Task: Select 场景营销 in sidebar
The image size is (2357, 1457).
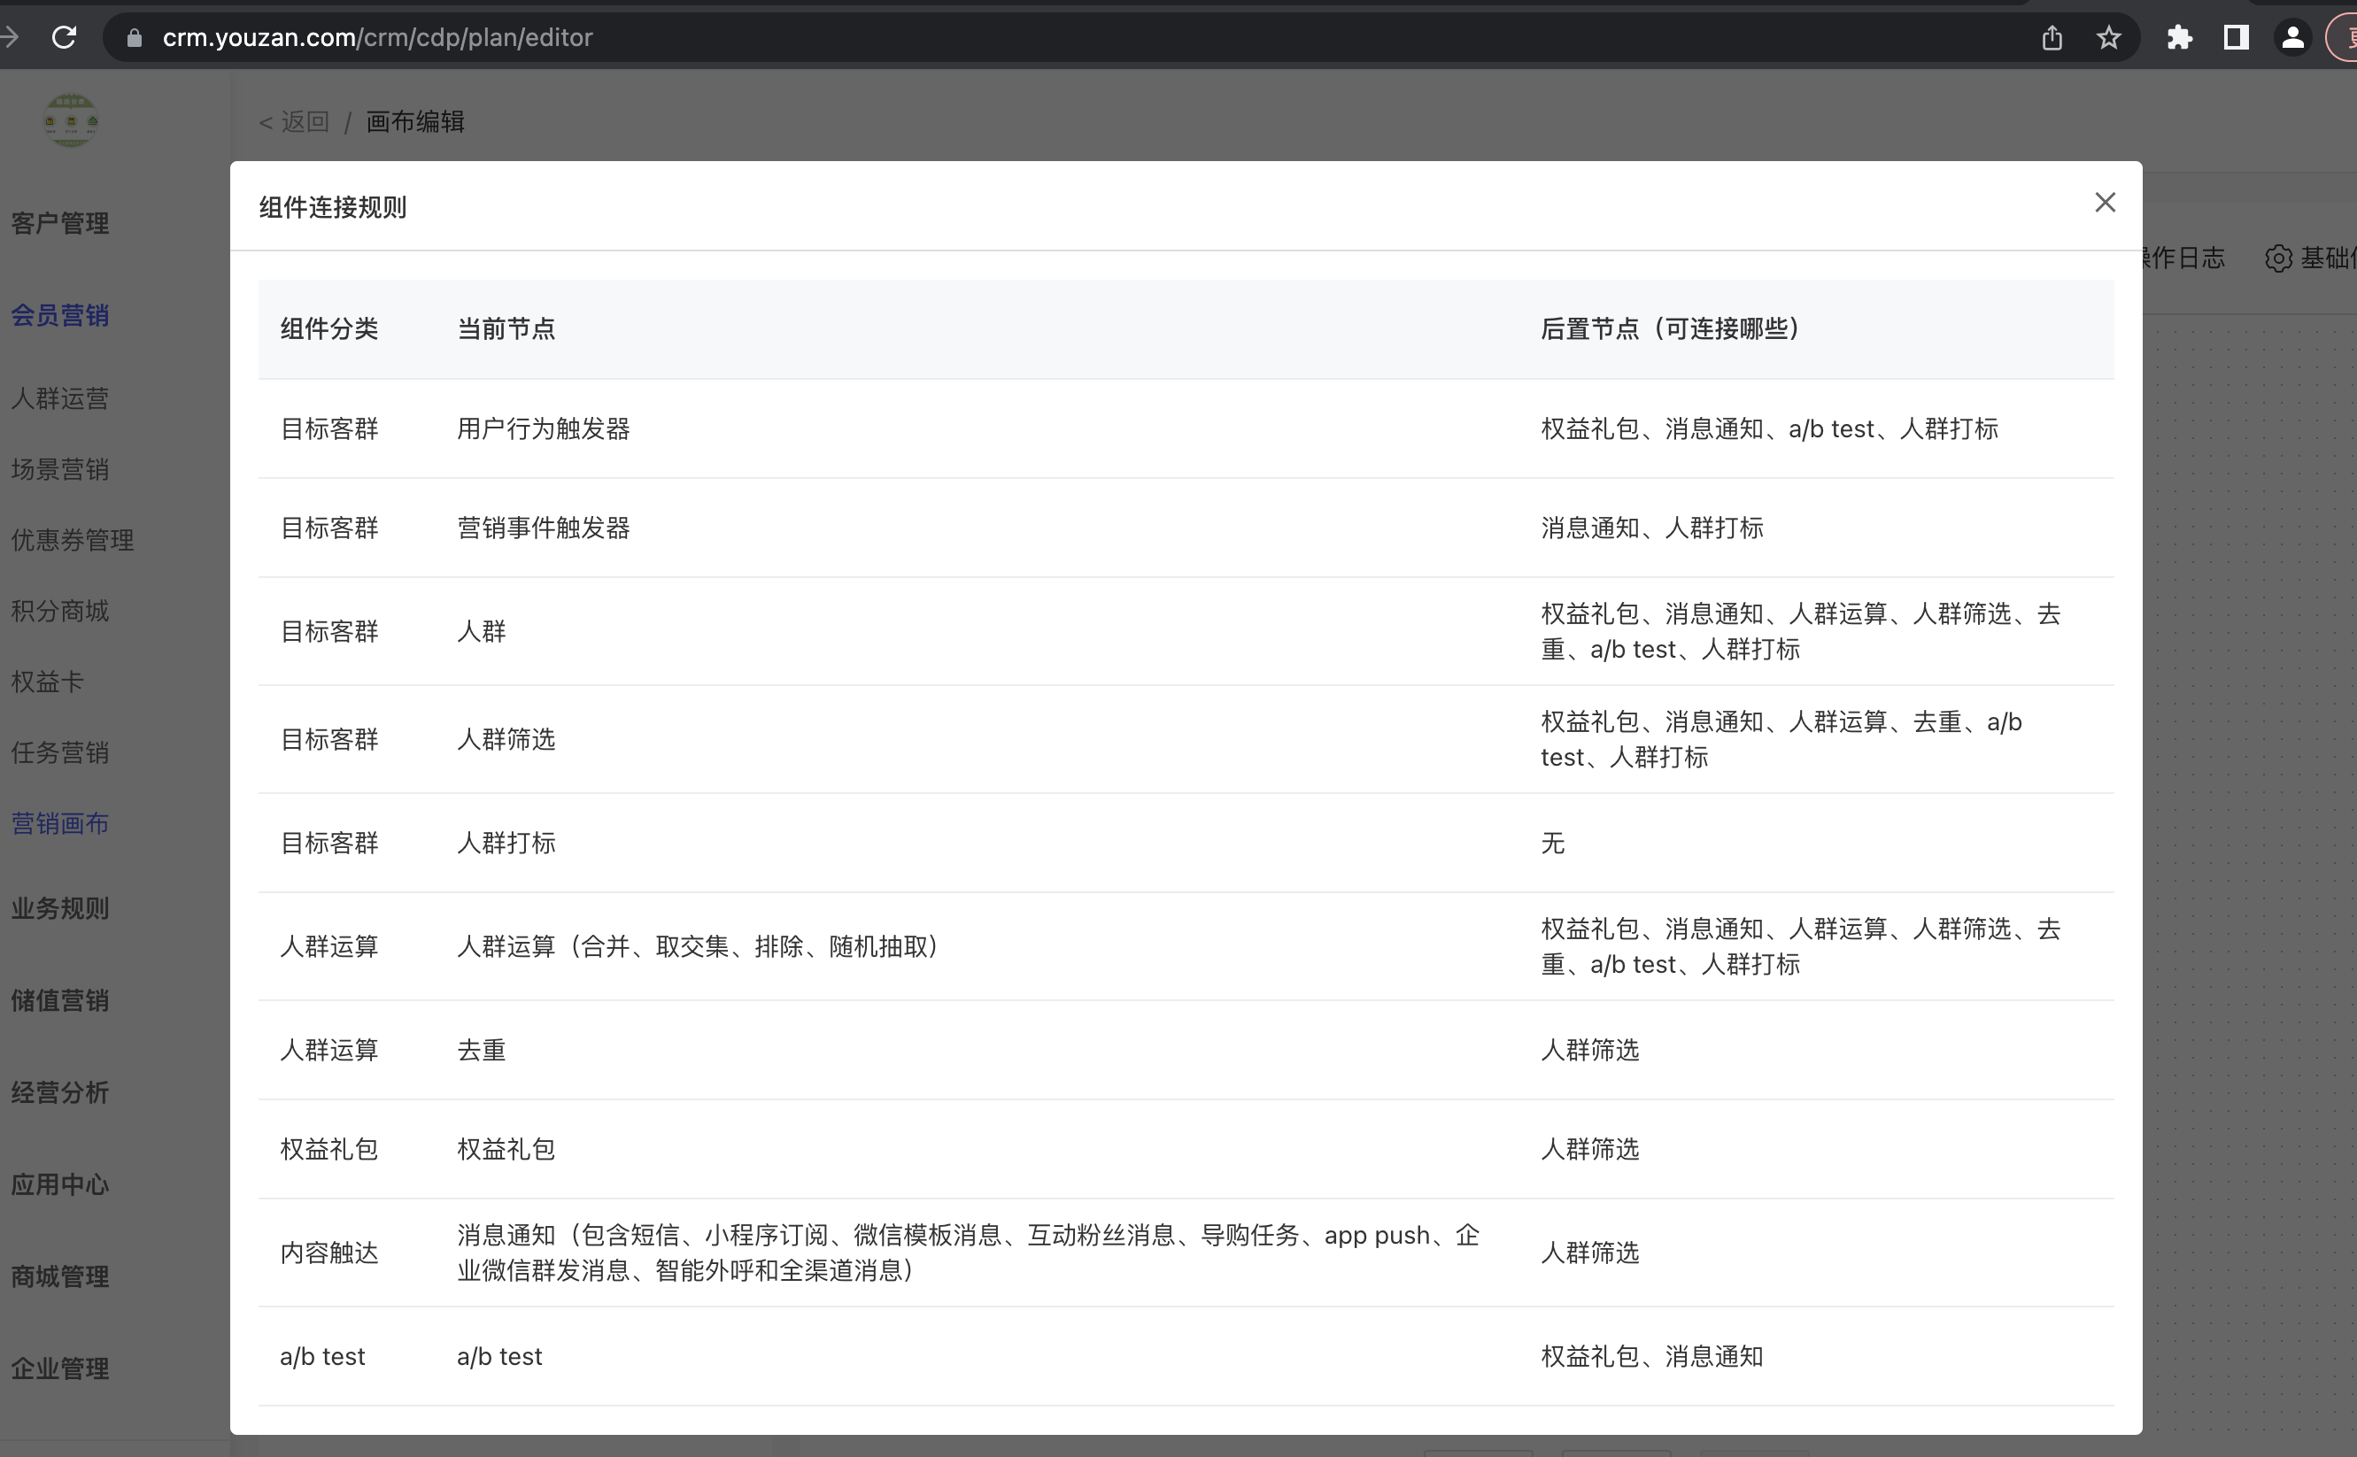Action: pos(59,469)
